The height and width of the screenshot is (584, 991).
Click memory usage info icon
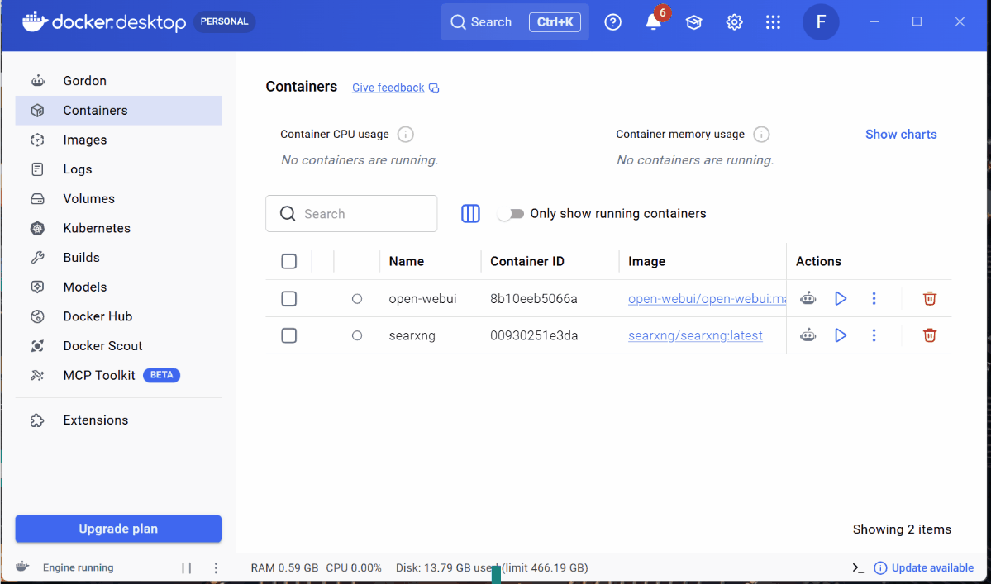tap(761, 135)
